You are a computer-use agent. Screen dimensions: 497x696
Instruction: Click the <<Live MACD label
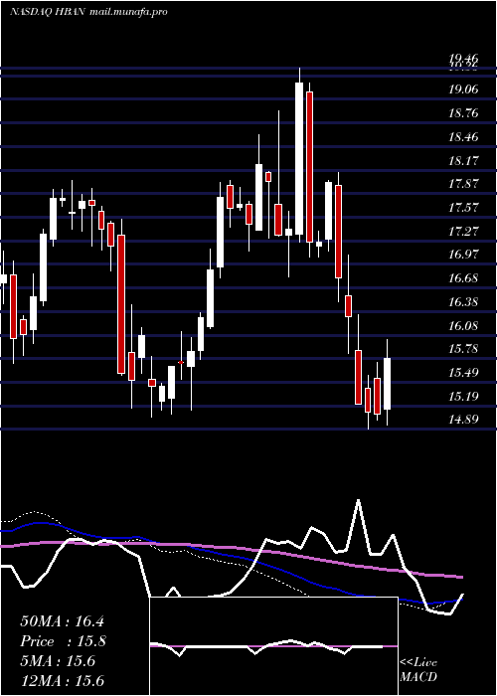click(418, 669)
